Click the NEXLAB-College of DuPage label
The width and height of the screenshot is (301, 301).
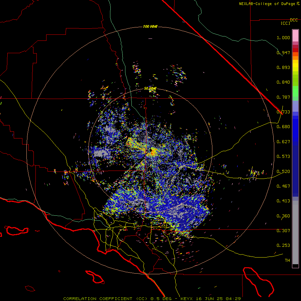267,4
